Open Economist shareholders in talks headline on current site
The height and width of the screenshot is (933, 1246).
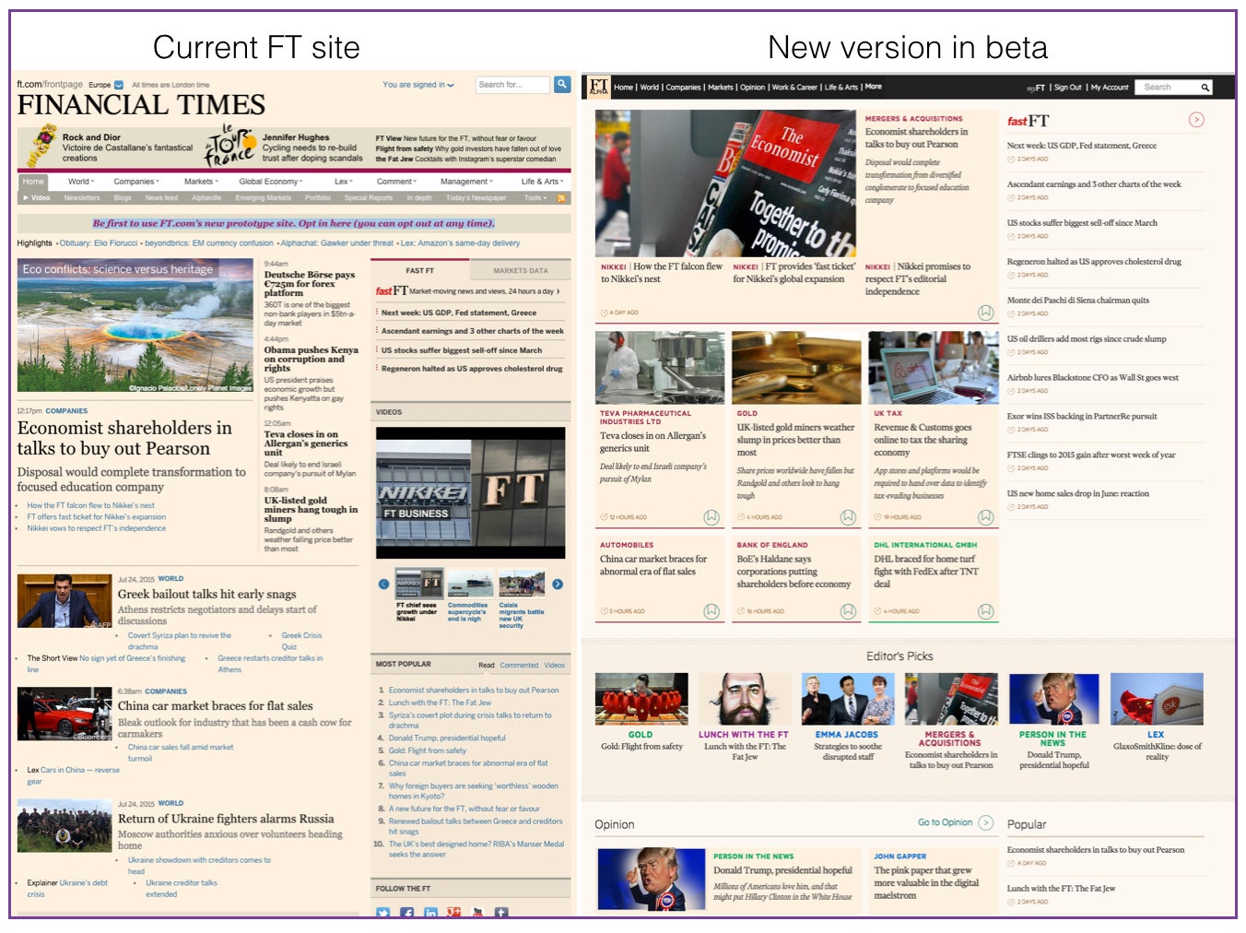[x=124, y=438]
